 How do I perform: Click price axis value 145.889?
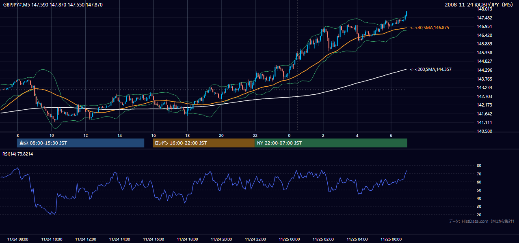484,44
